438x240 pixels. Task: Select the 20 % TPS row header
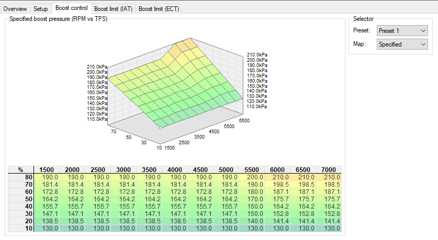pos(21,221)
